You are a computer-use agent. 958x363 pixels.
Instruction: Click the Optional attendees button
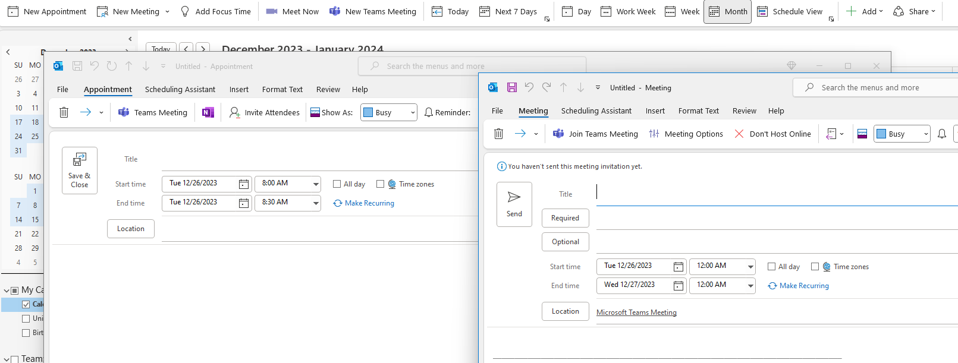point(566,242)
